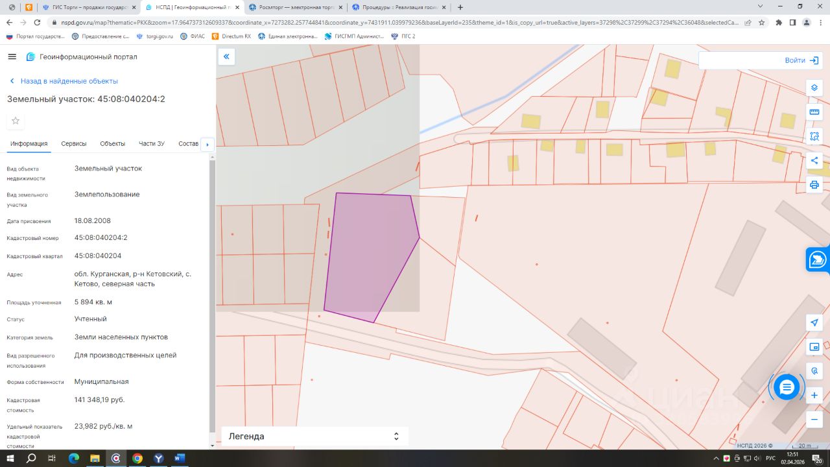Screen dimensions: 830x467
Task: Switch to the Сервисы tab
Action: (74, 143)
